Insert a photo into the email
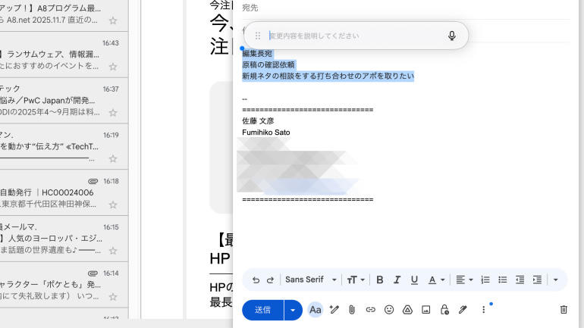The image size is (584, 328). pos(425,310)
